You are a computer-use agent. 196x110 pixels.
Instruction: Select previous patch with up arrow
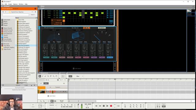pyautogui.click(x=31, y=85)
